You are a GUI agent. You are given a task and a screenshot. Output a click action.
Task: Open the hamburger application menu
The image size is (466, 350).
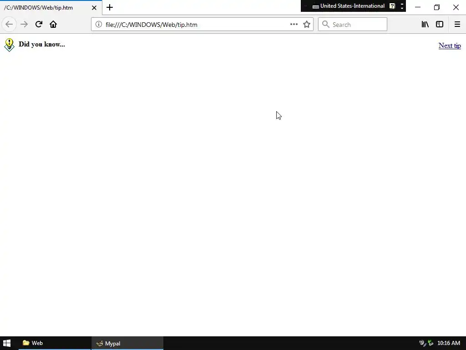point(457,25)
